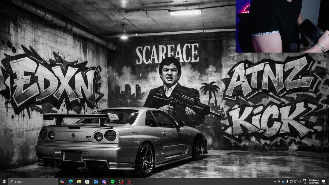
Task: Open the red A-shaped taskbar app
Action: click(129, 182)
